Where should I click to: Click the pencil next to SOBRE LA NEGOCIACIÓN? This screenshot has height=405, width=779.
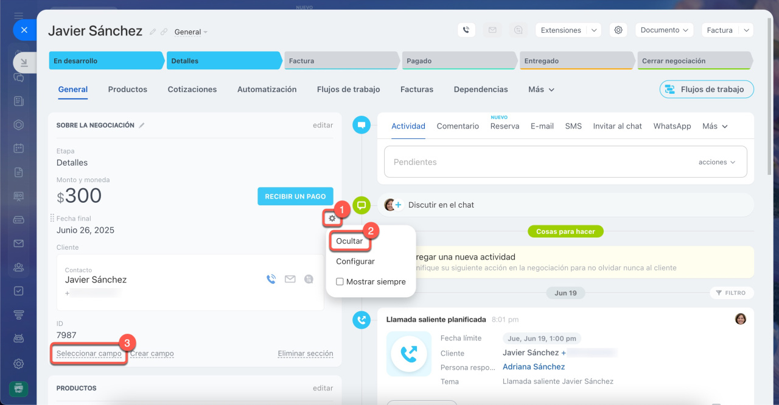coord(142,125)
